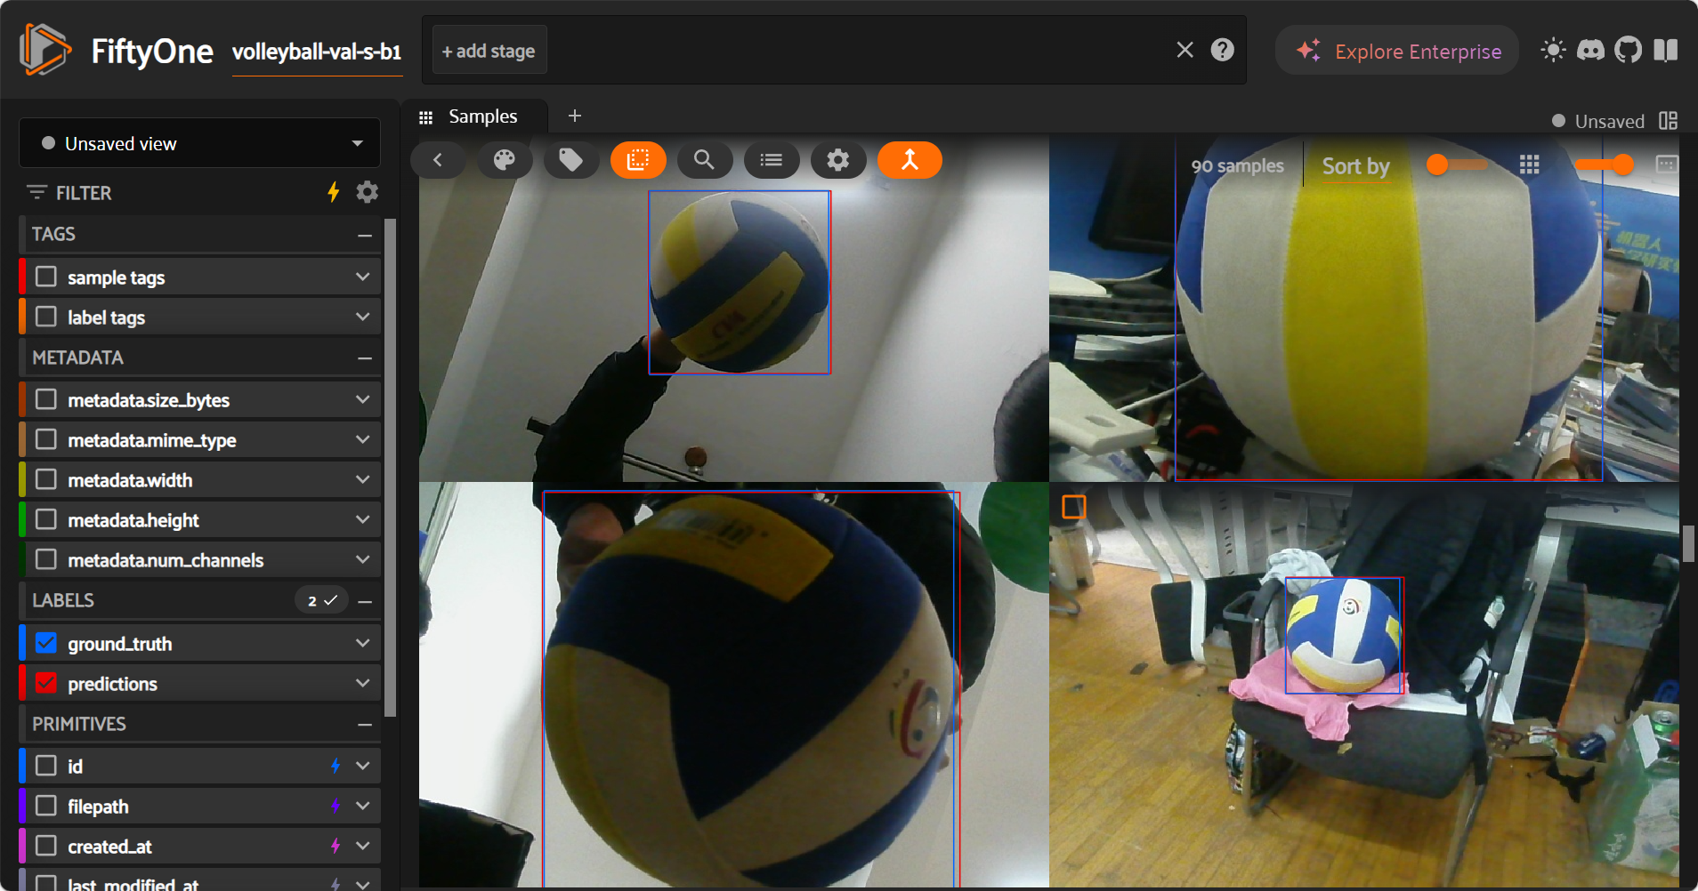The height and width of the screenshot is (891, 1698).
Task: Expand the filepath field chevron
Action: coord(362,806)
